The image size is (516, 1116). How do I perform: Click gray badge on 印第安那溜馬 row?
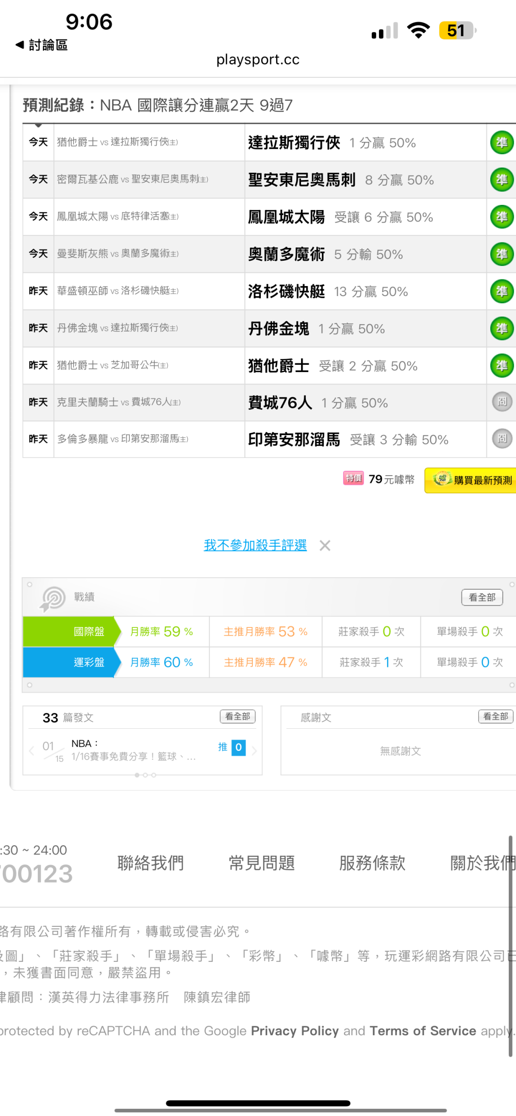point(502,439)
